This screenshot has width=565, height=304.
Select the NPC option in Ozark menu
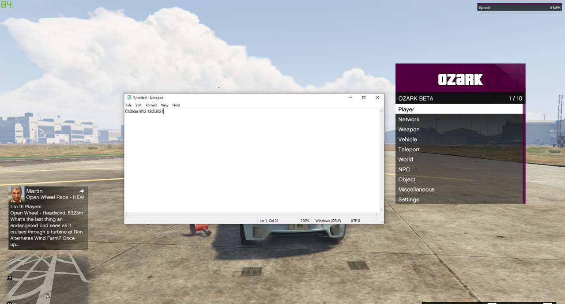click(x=459, y=169)
